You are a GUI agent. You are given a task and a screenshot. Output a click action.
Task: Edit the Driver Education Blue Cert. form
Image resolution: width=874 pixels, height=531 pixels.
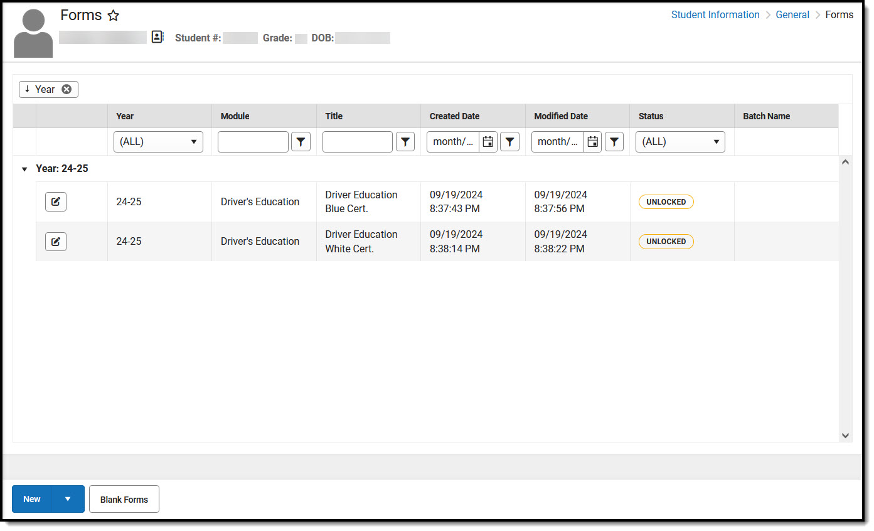coord(56,201)
